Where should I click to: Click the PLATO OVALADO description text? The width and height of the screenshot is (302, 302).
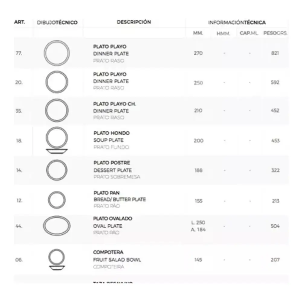113,219
